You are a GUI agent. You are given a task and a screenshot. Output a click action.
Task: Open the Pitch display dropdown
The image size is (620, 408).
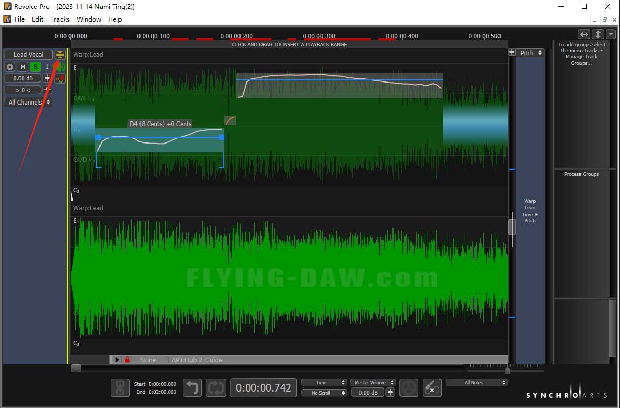click(530, 53)
